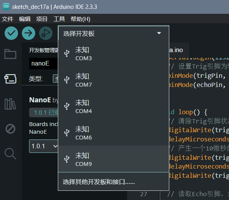The image size is (229, 200).
Task: Click the USB icon next to COM4
Action: (67, 106)
